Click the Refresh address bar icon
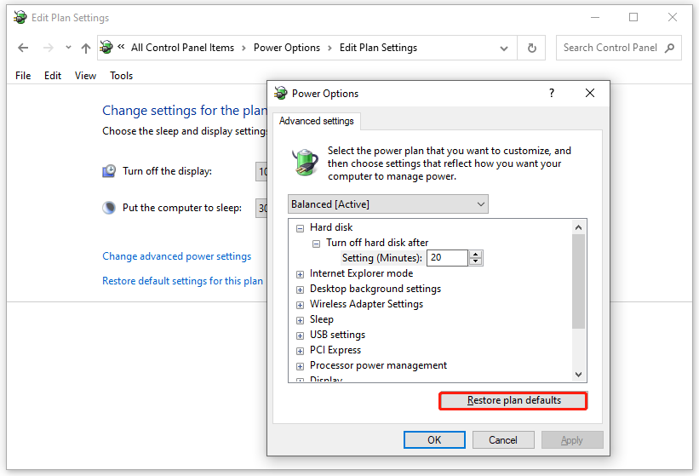Image resolution: width=699 pixels, height=476 pixels. pyautogui.click(x=532, y=48)
